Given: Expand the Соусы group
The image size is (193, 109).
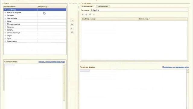Looking at the screenshot, I should (x=5, y=36).
